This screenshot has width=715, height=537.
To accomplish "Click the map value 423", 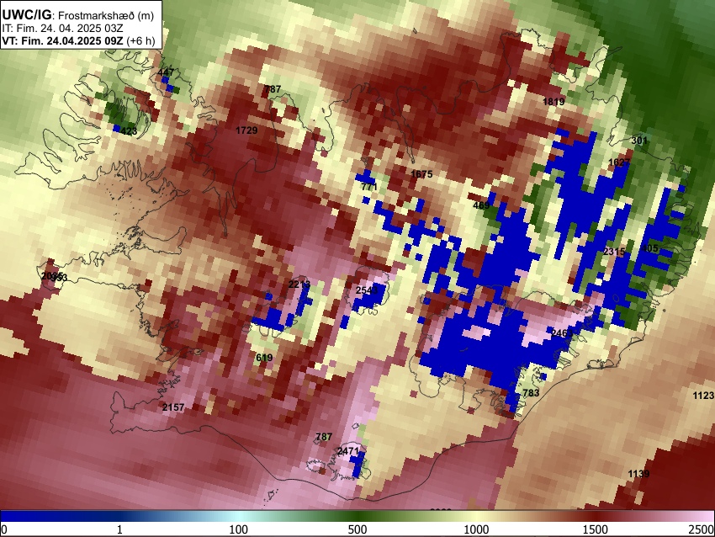I will click(x=129, y=131).
